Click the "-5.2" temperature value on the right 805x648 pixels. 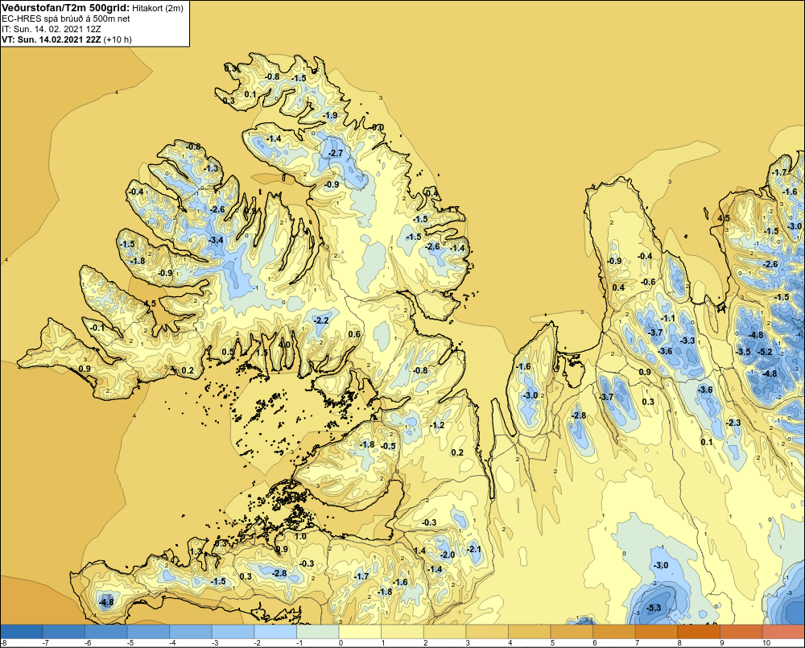tap(765, 352)
